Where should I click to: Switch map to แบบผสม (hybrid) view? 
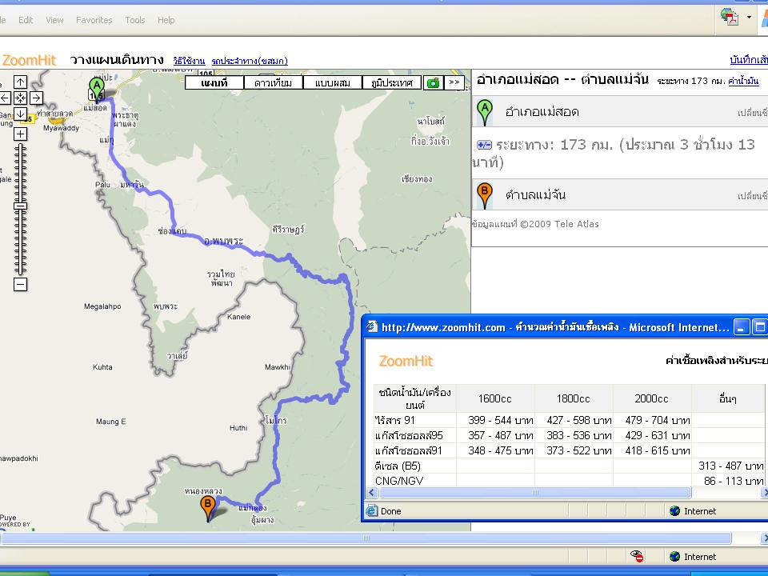[332, 82]
